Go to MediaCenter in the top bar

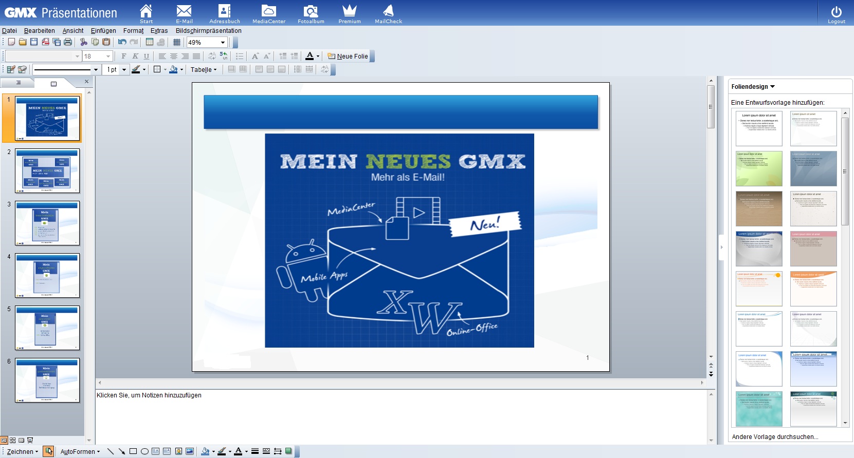[x=269, y=14]
